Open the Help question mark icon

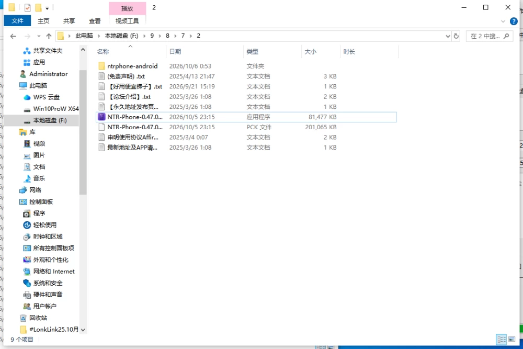tap(514, 21)
